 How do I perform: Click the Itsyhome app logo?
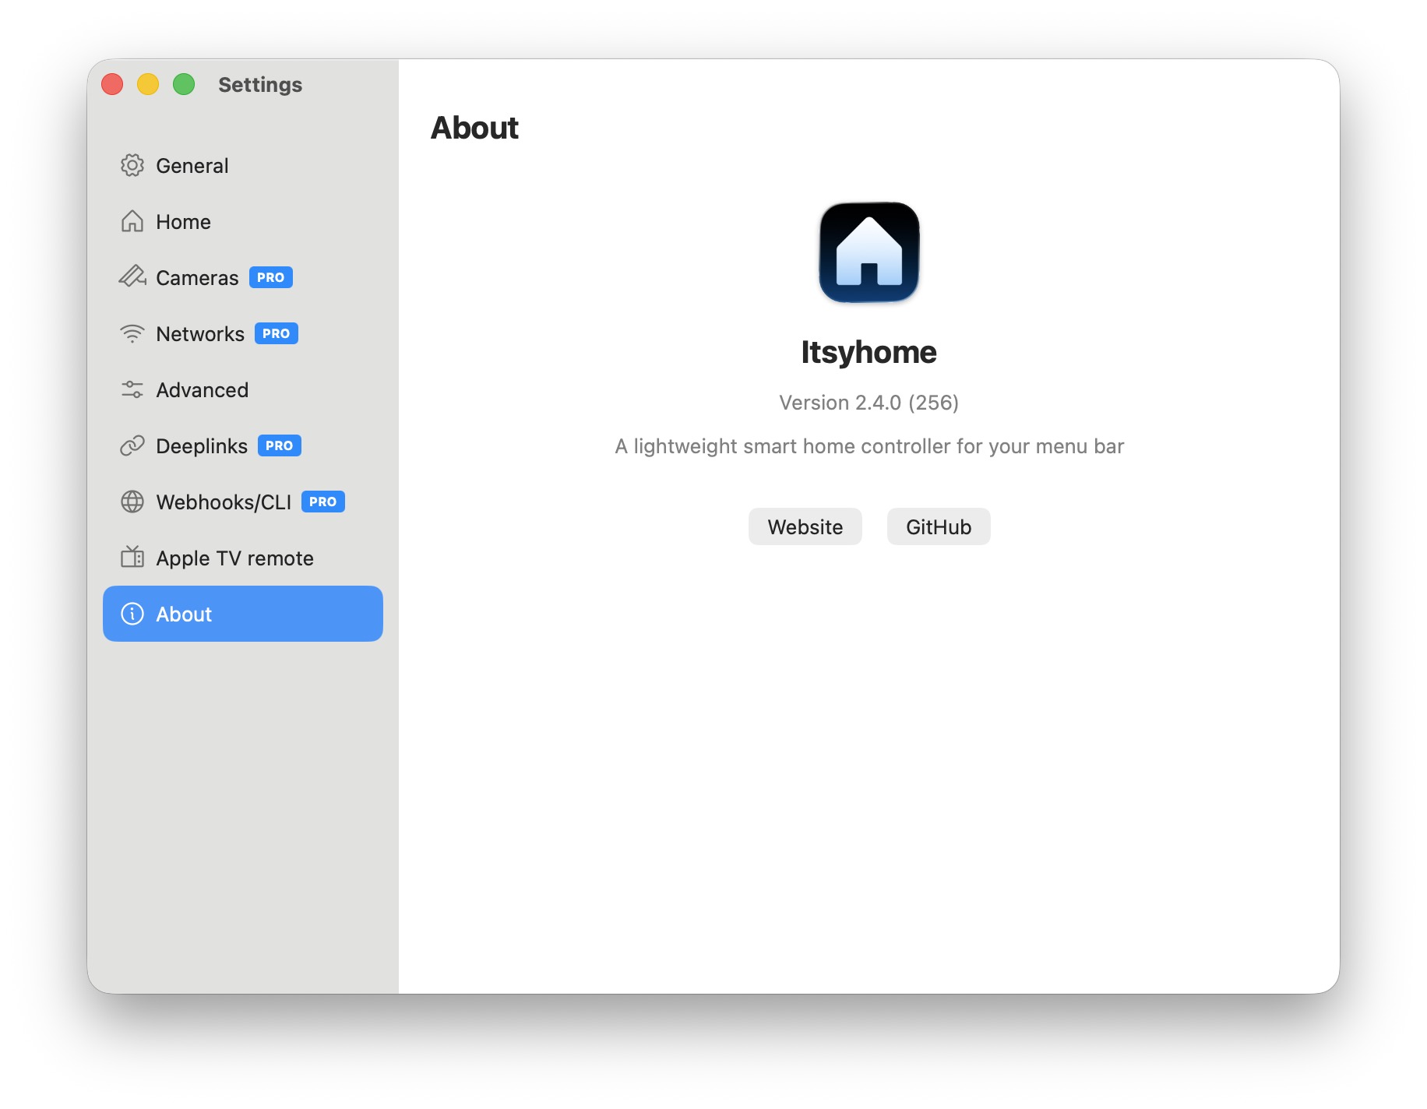pyautogui.click(x=869, y=252)
